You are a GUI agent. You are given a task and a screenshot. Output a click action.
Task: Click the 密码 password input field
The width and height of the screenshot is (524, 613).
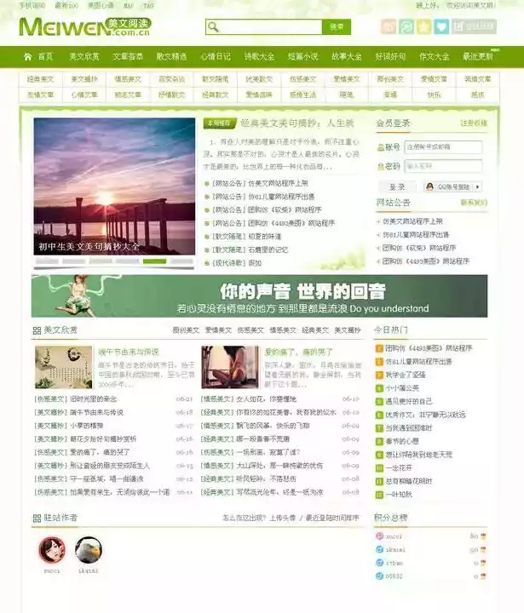tap(442, 166)
